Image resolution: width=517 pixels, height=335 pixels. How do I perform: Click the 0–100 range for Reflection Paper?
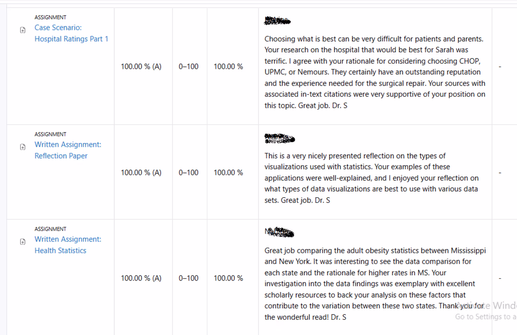(x=189, y=172)
